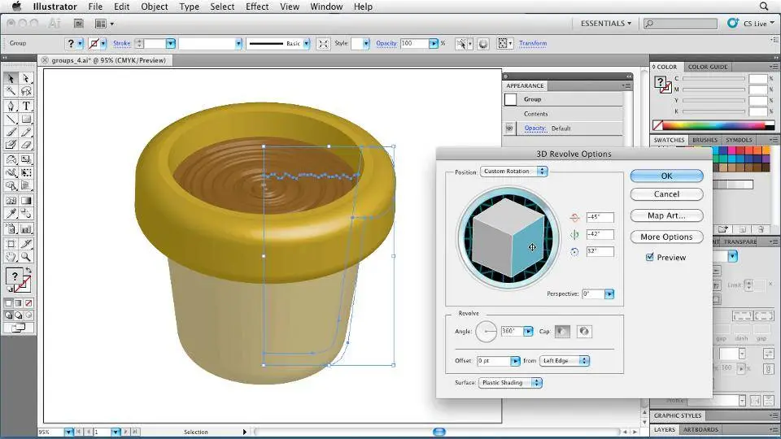Click the CMYK color spectrum bar
The image size is (781, 439).
tap(714, 126)
